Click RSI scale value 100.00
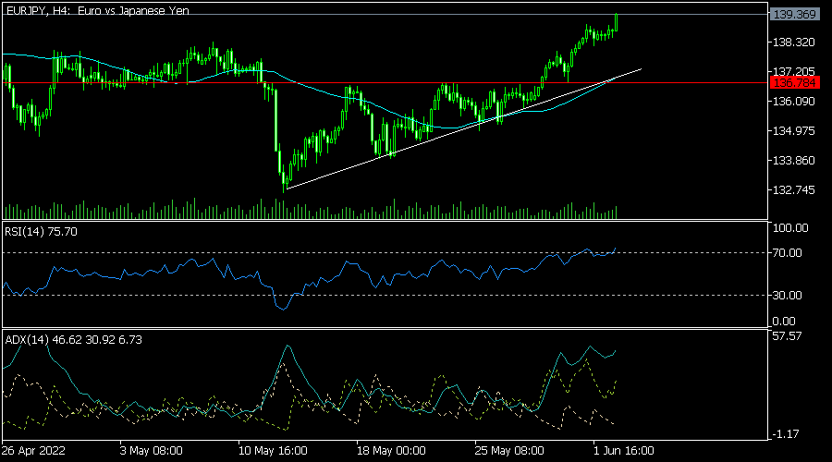 point(790,228)
